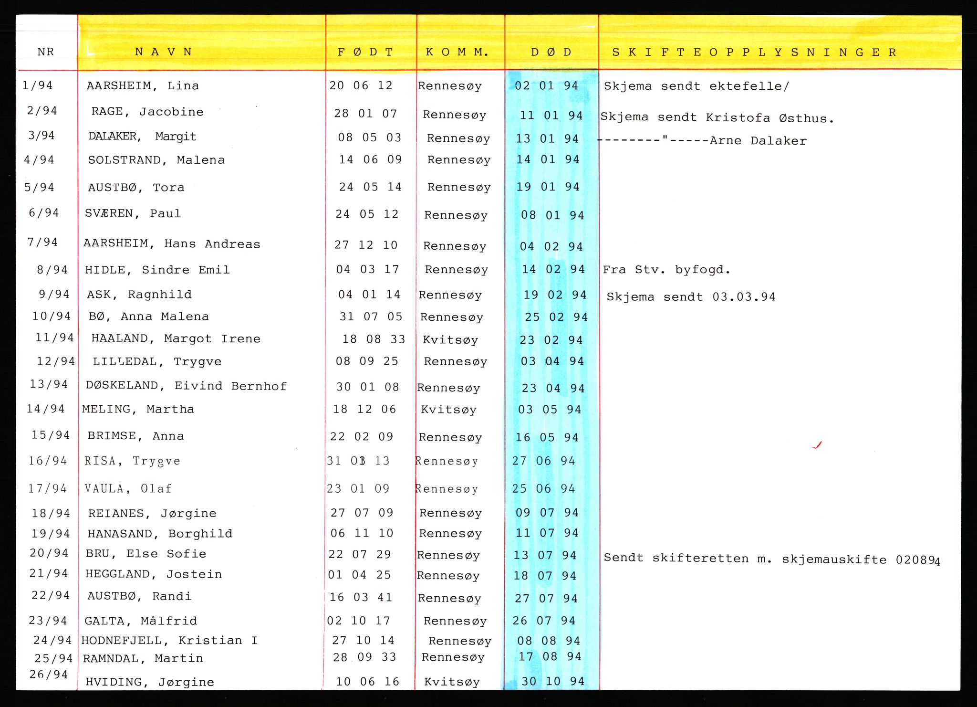This screenshot has width=977, height=707.
Task: Select the name SOLSTRAND, Malena
Action: [x=156, y=160]
